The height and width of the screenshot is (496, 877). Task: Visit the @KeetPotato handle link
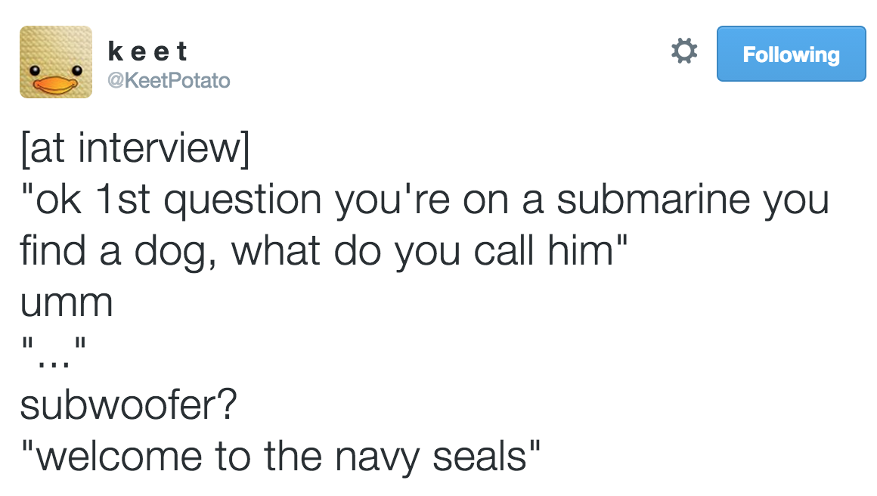169,80
